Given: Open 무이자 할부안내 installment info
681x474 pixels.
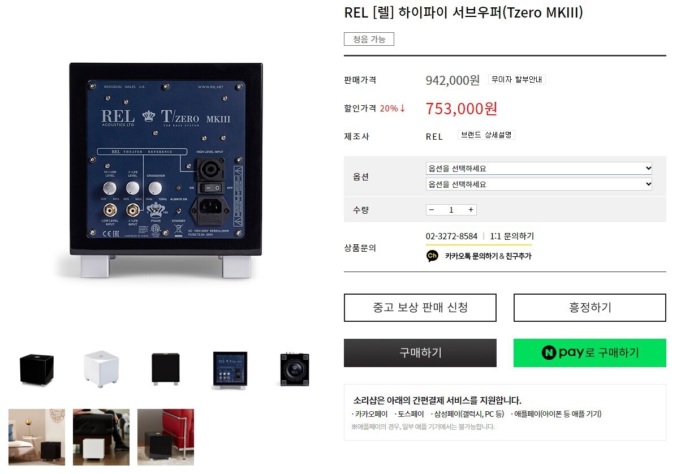Looking at the screenshot, I should click(517, 80).
